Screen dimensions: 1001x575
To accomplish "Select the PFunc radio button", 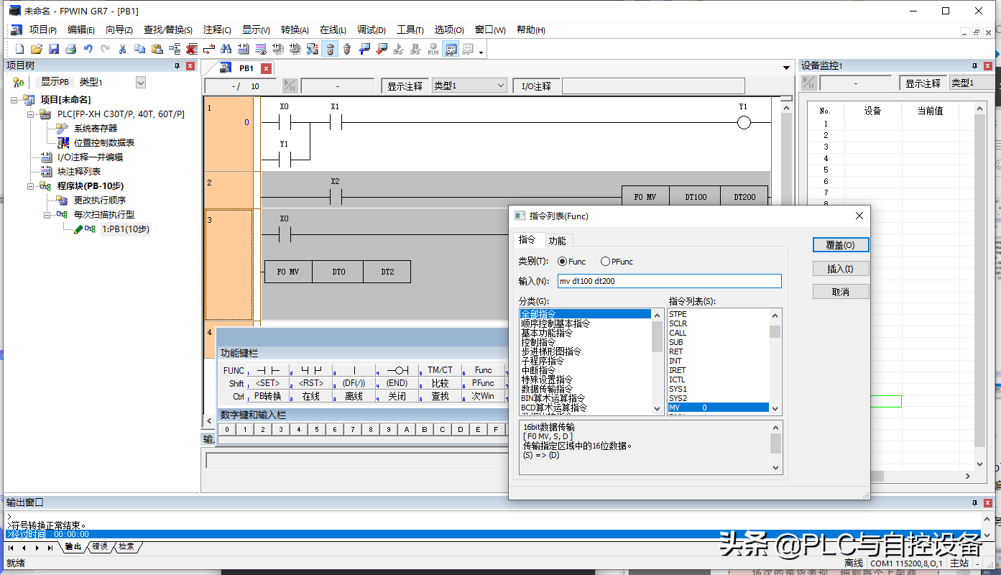I will click(x=605, y=262).
